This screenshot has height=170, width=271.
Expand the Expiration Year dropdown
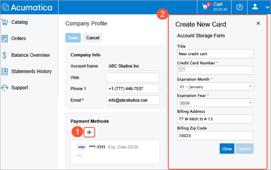tap(215, 103)
